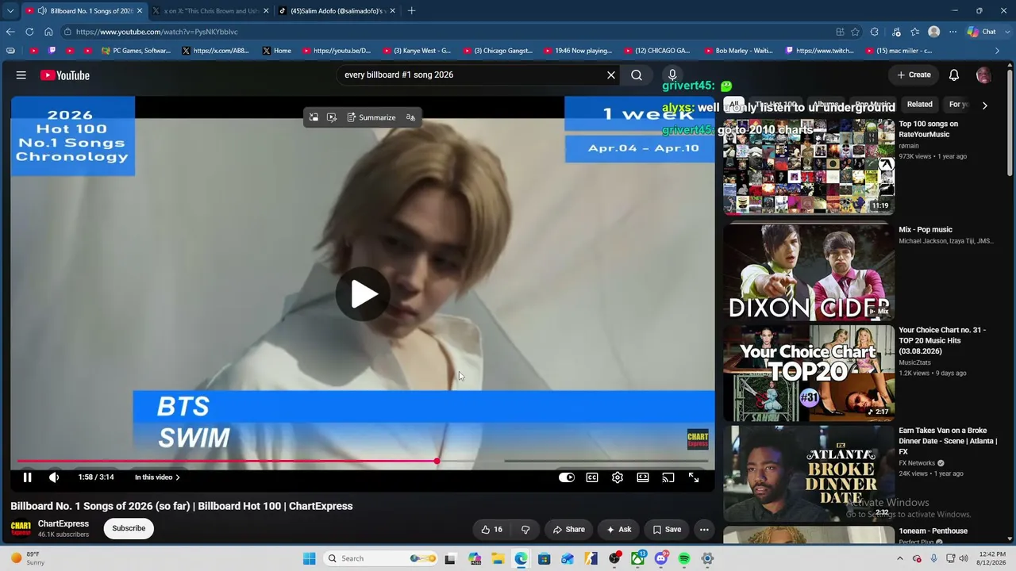Click the taskbar Search box
The width and height of the screenshot is (1016, 571).
382,558
